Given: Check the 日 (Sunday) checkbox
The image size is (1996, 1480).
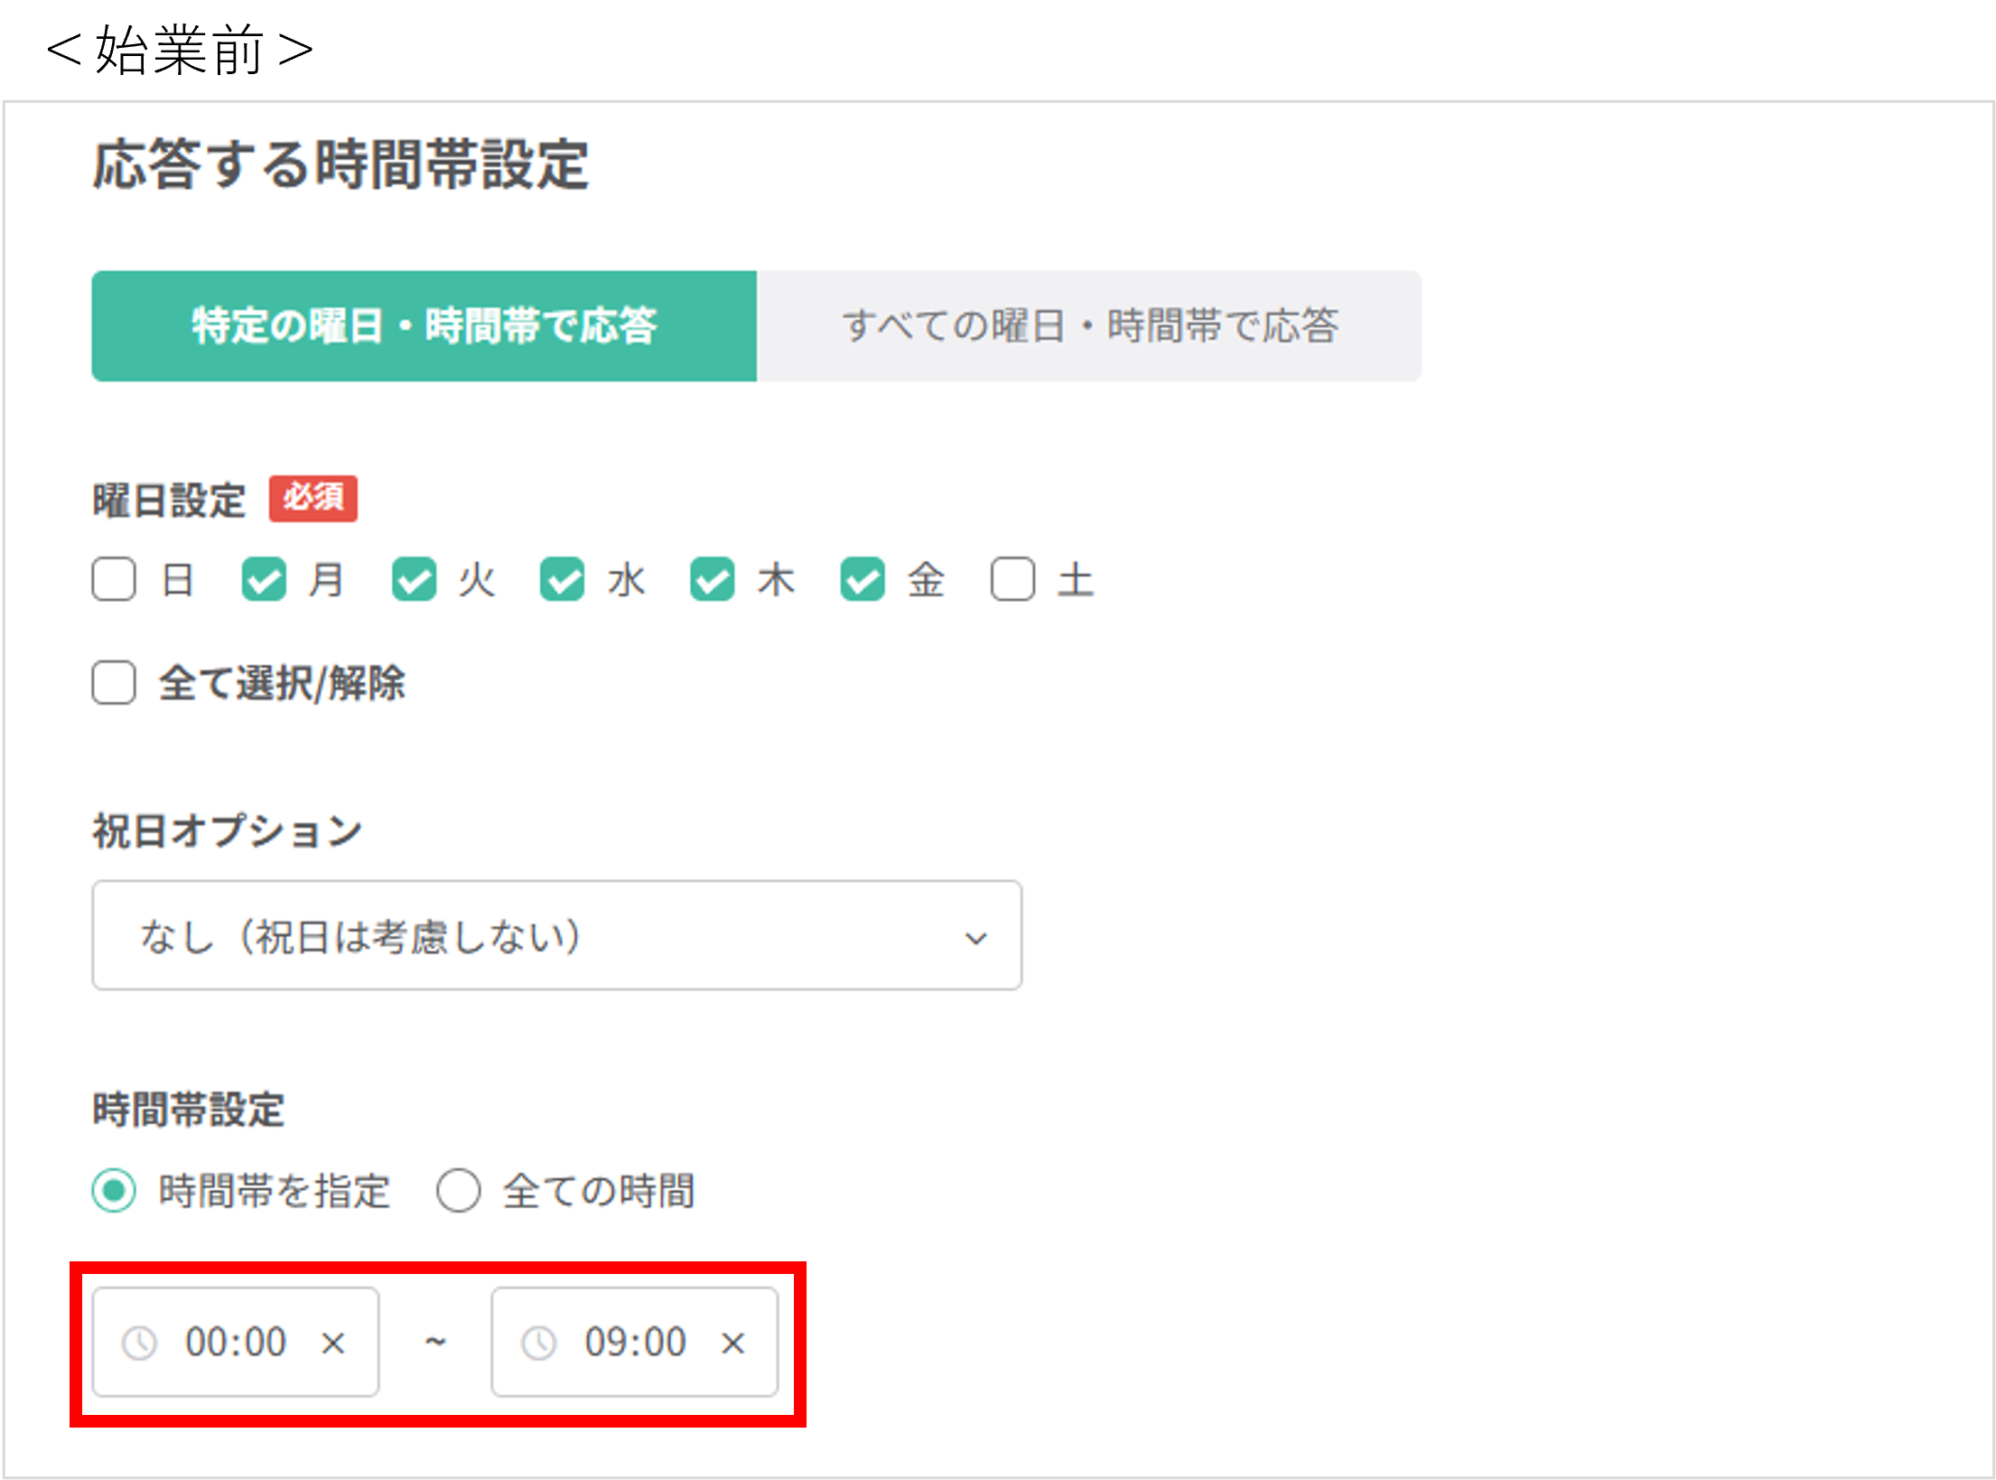Looking at the screenshot, I should (114, 579).
